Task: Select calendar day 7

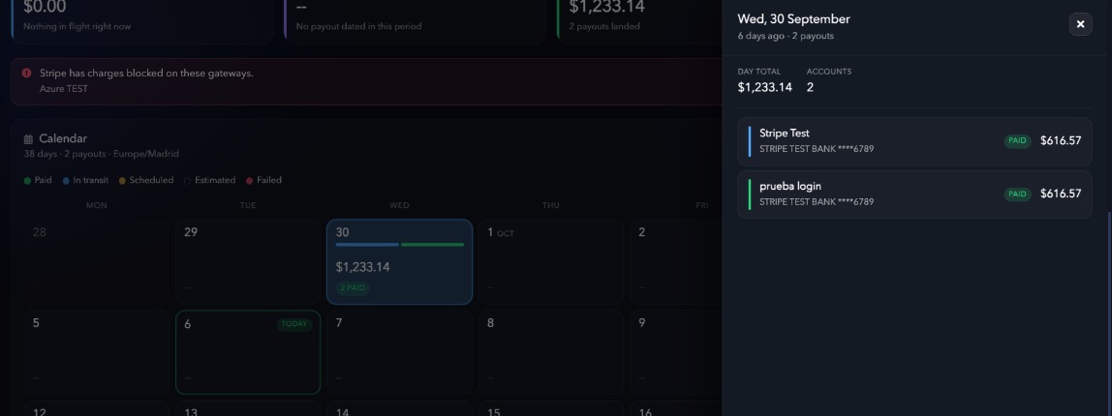Action: click(x=399, y=352)
